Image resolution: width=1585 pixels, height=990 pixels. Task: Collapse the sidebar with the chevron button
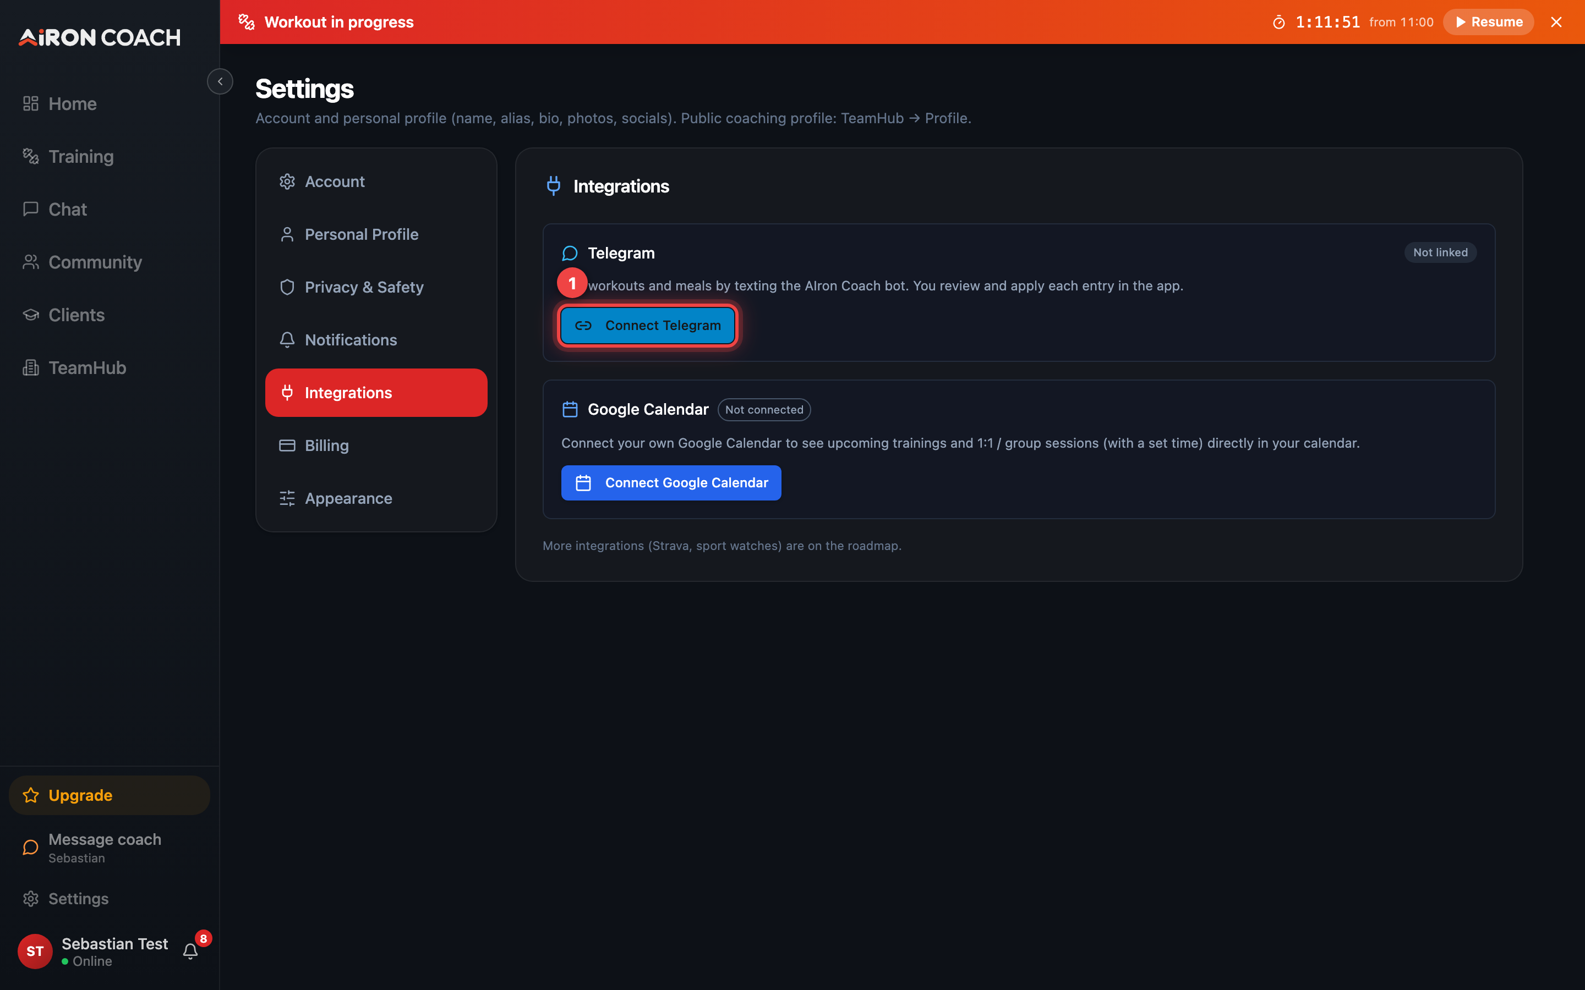coord(220,81)
